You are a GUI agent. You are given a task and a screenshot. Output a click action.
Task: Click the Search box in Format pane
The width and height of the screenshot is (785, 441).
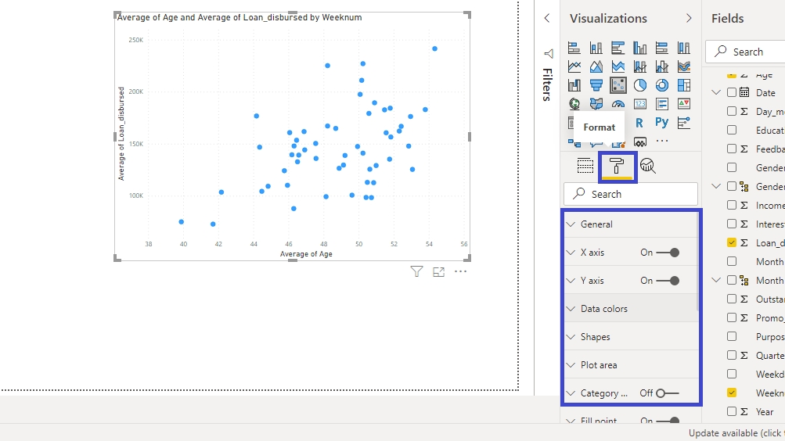point(630,194)
